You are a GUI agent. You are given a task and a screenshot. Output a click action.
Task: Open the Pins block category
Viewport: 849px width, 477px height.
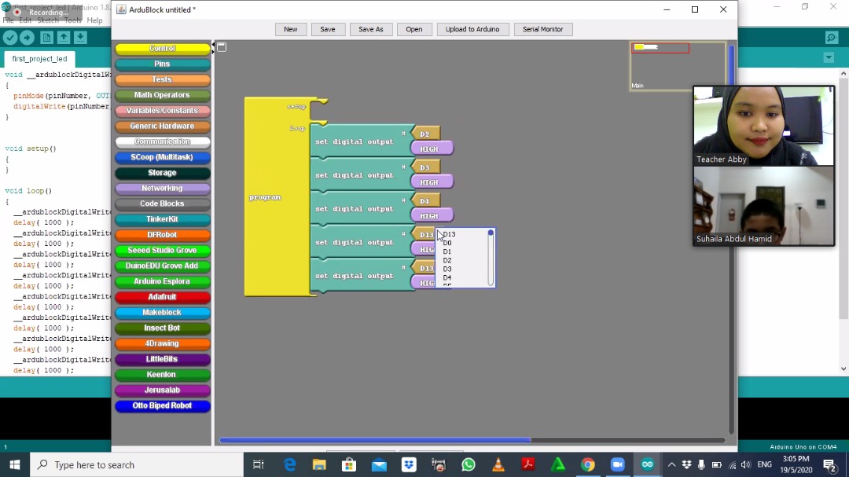coord(163,64)
